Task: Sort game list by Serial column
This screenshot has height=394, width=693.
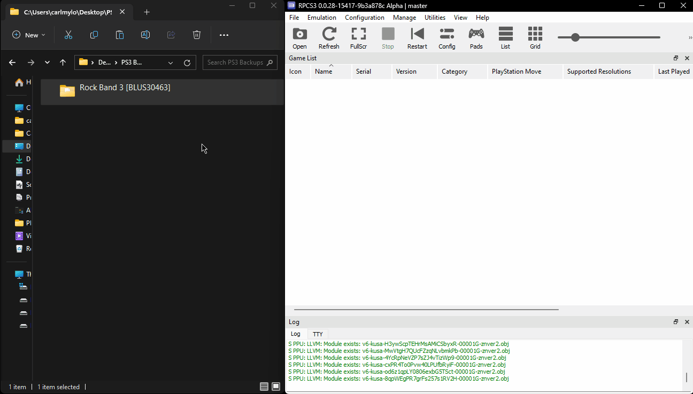Action: point(371,72)
